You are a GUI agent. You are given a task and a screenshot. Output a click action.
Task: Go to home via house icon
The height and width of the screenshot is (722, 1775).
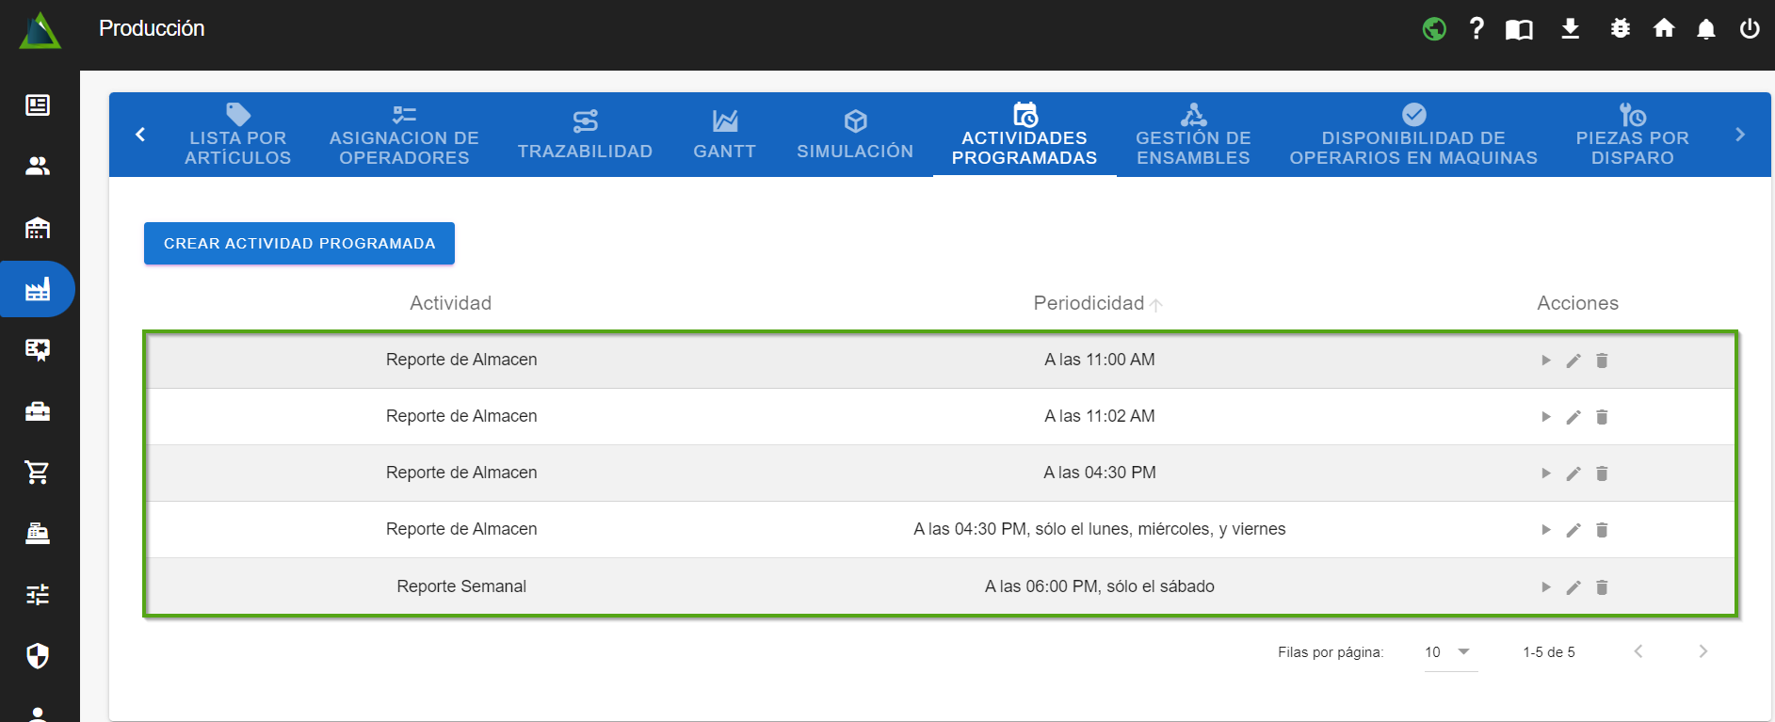pos(1664,29)
